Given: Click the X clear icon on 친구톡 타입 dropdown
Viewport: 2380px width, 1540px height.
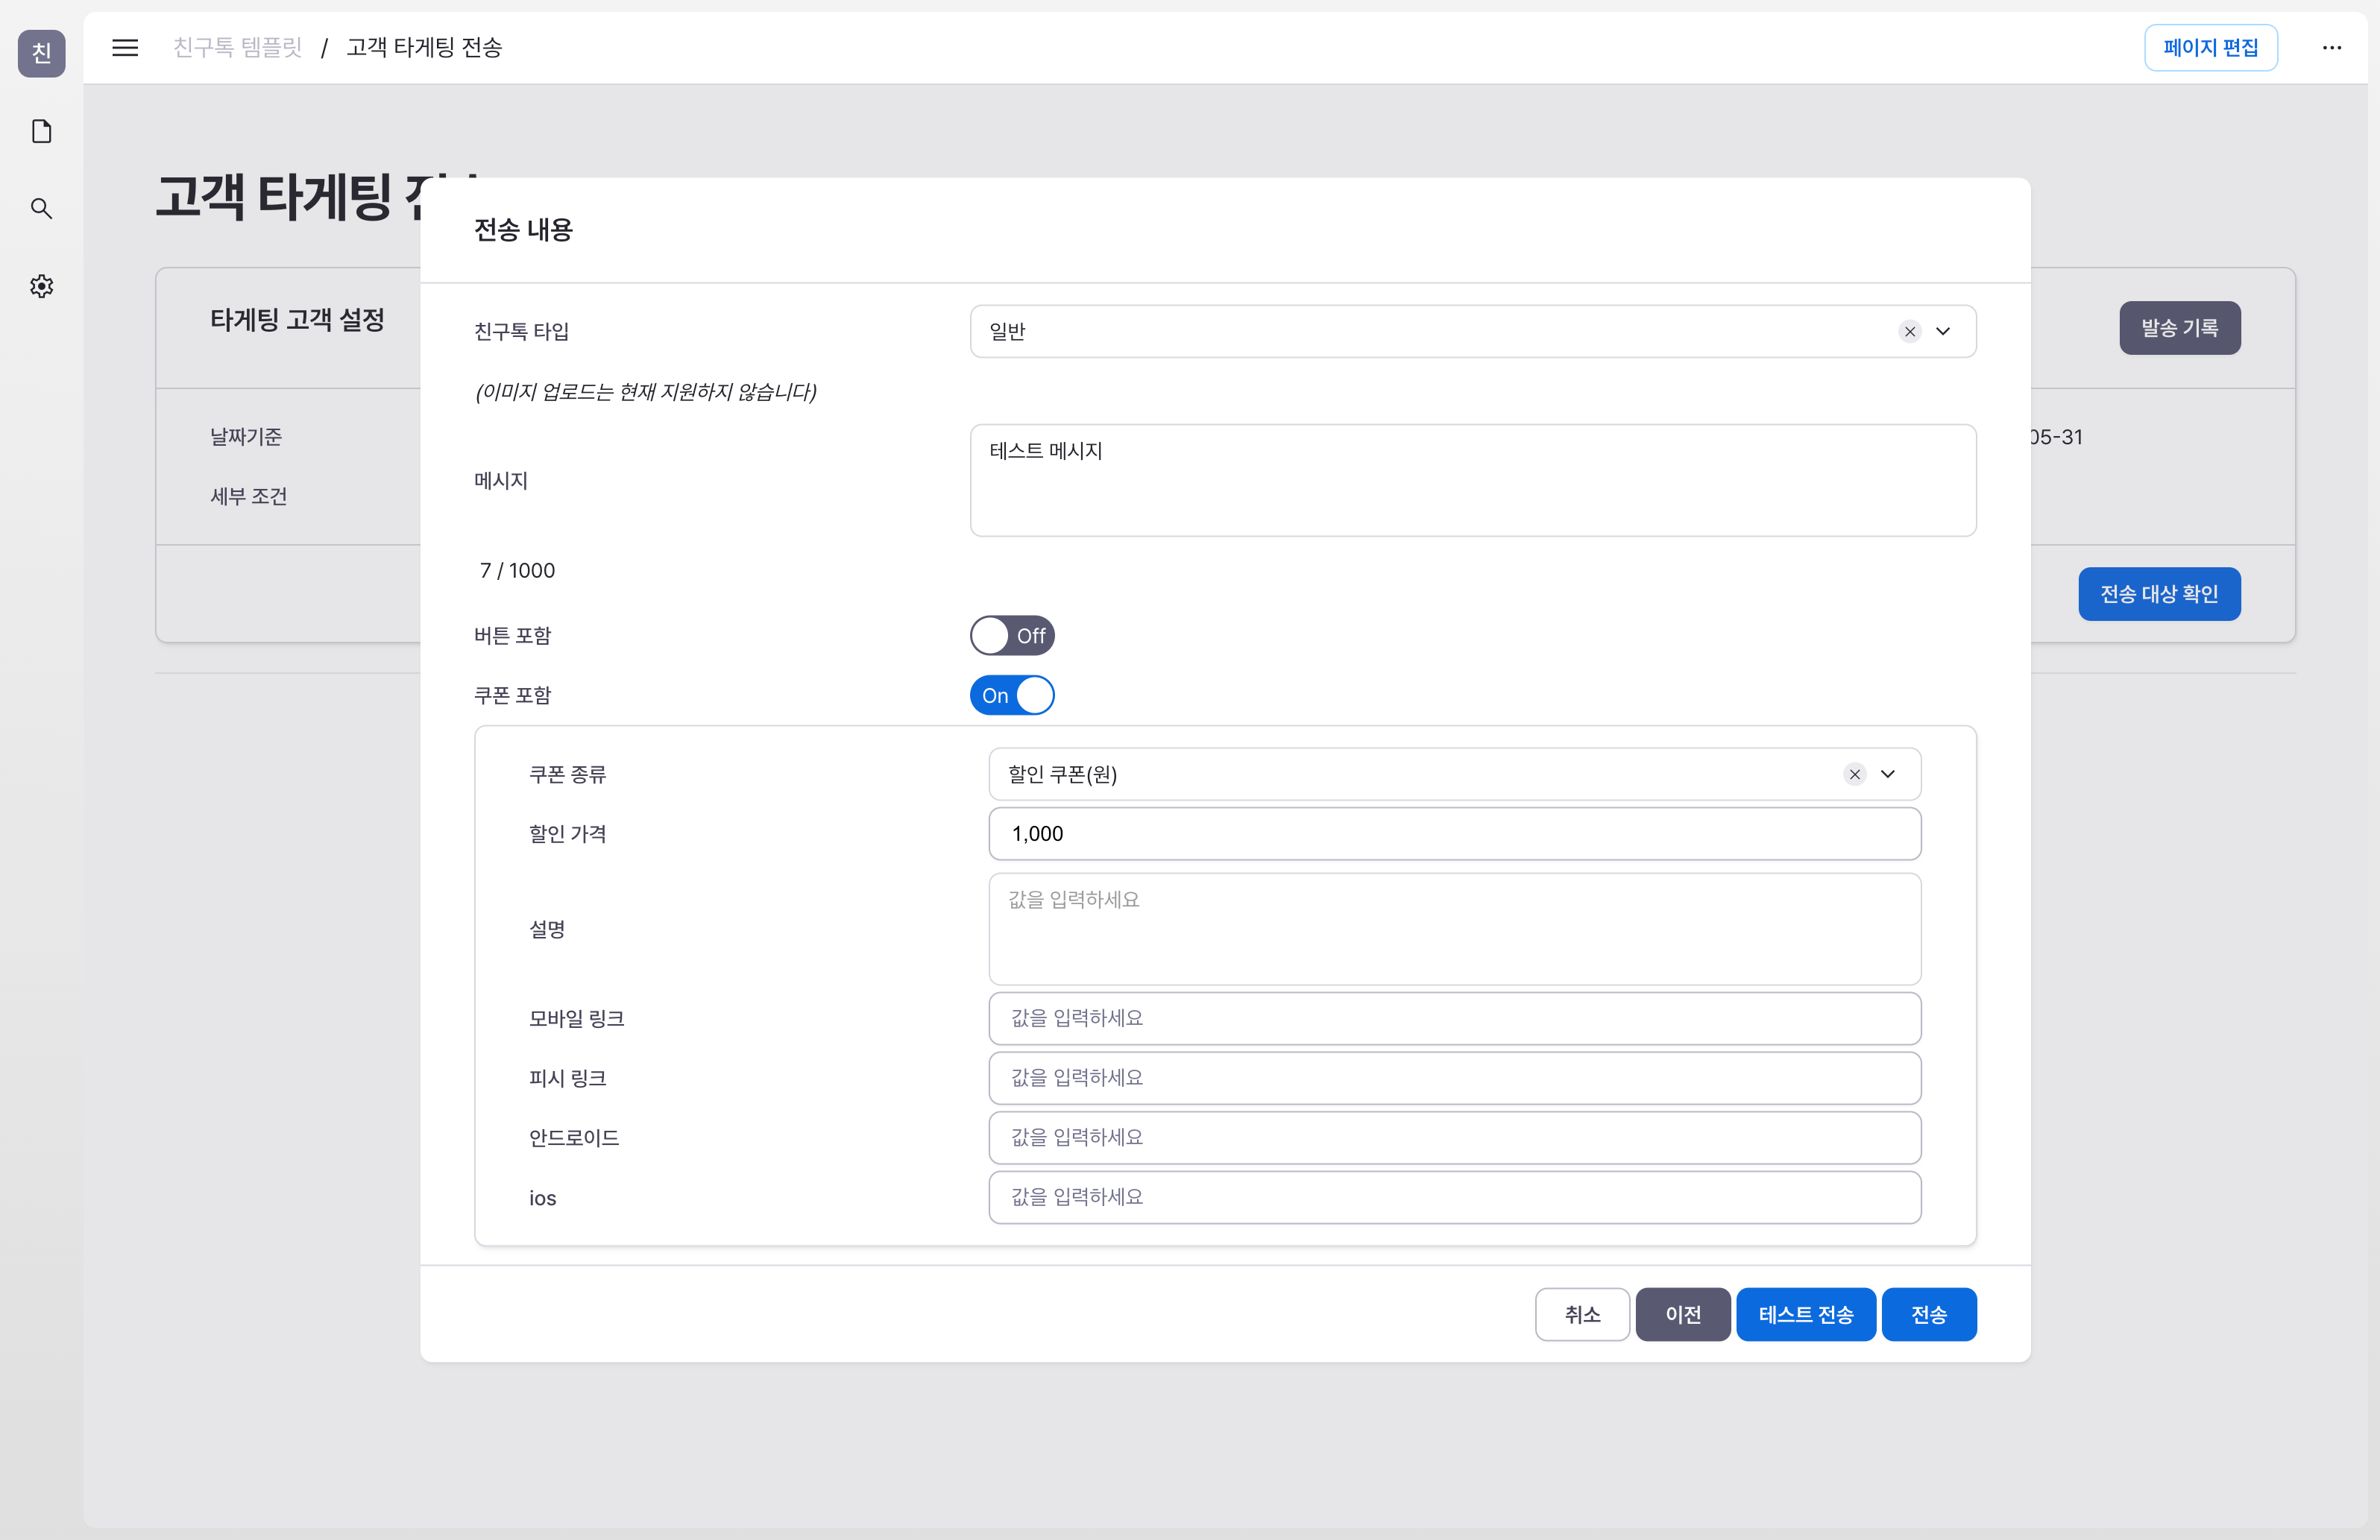Looking at the screenshot, I should [x=1910, y=331].
